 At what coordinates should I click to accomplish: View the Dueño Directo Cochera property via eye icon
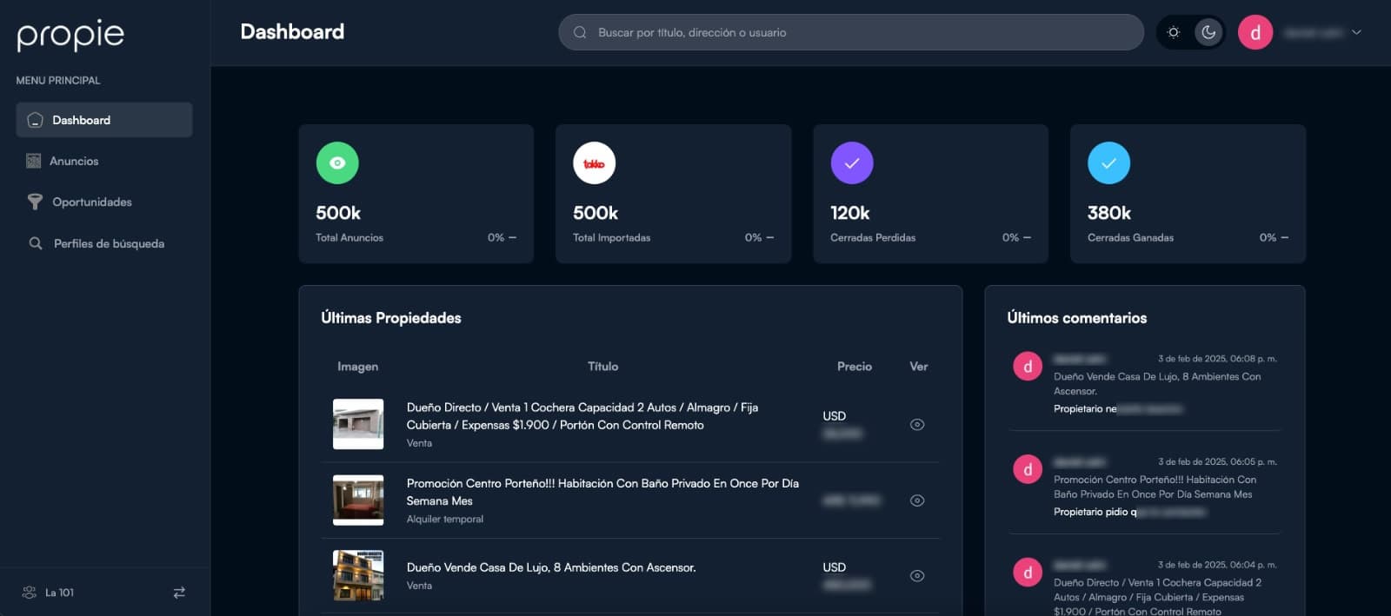click(x=917, y=425)
